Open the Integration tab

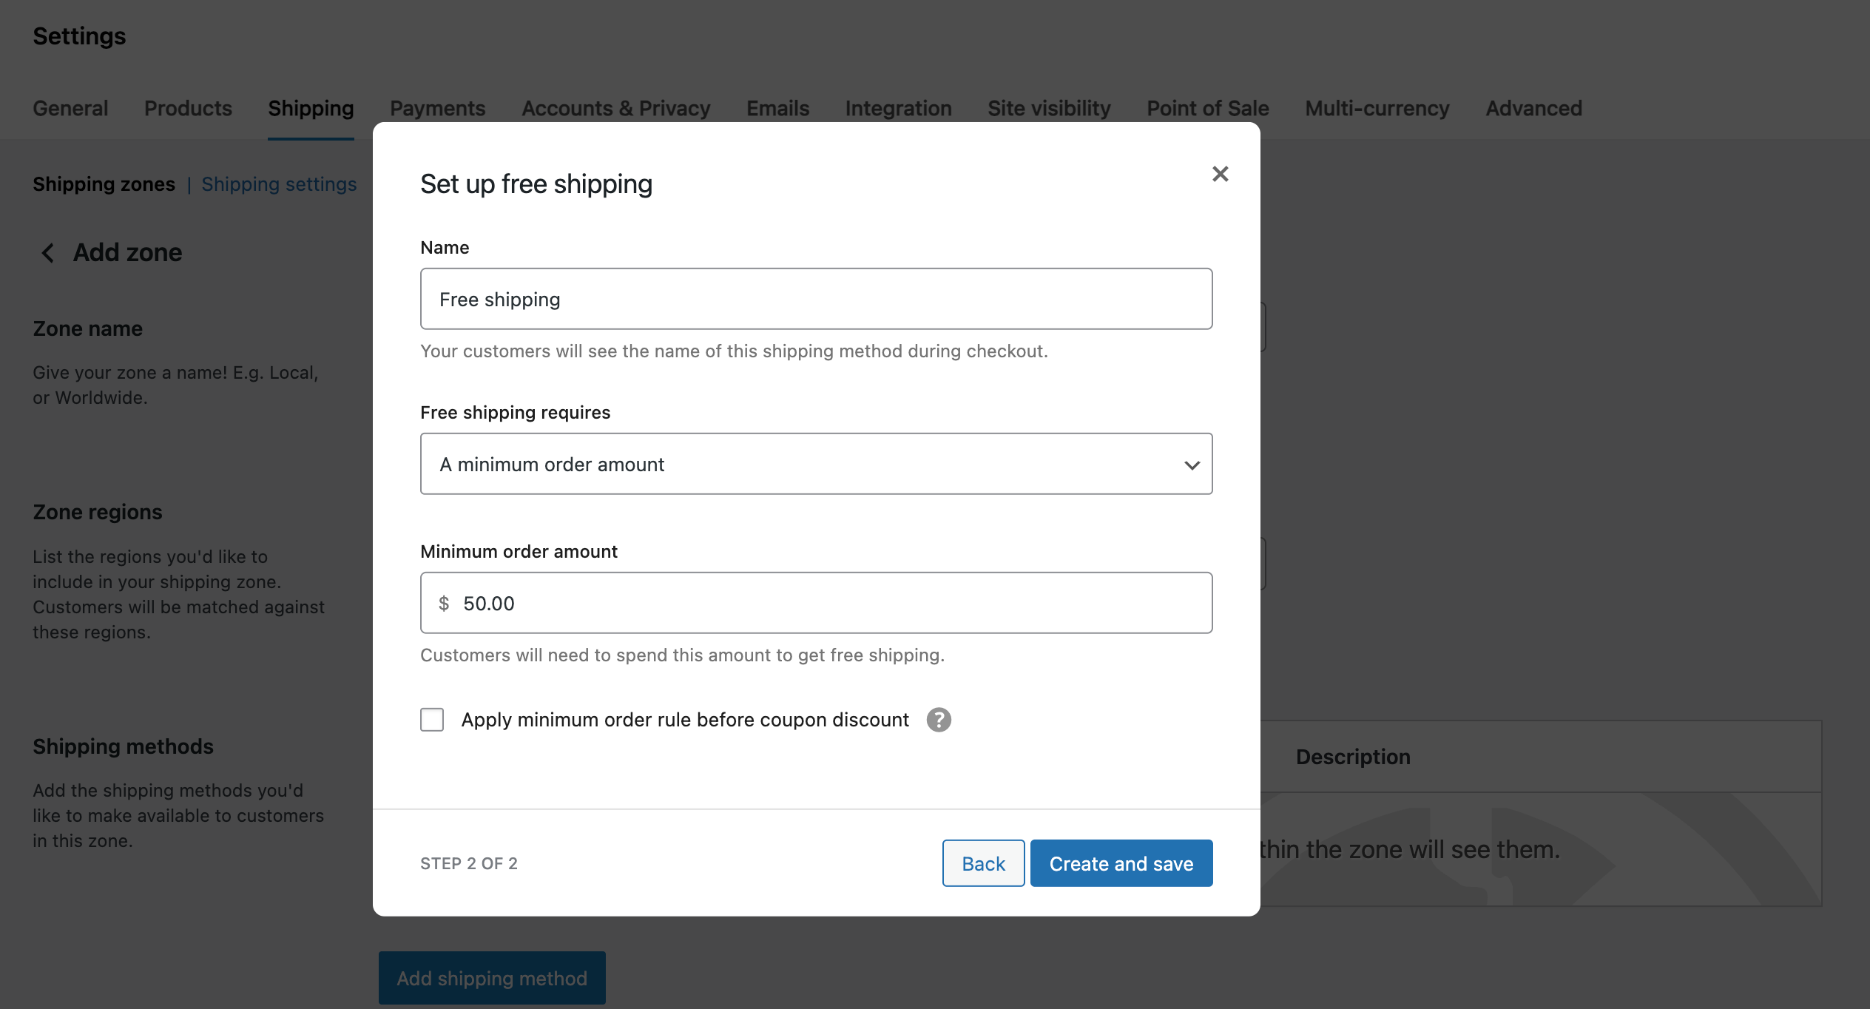[898, 108]
